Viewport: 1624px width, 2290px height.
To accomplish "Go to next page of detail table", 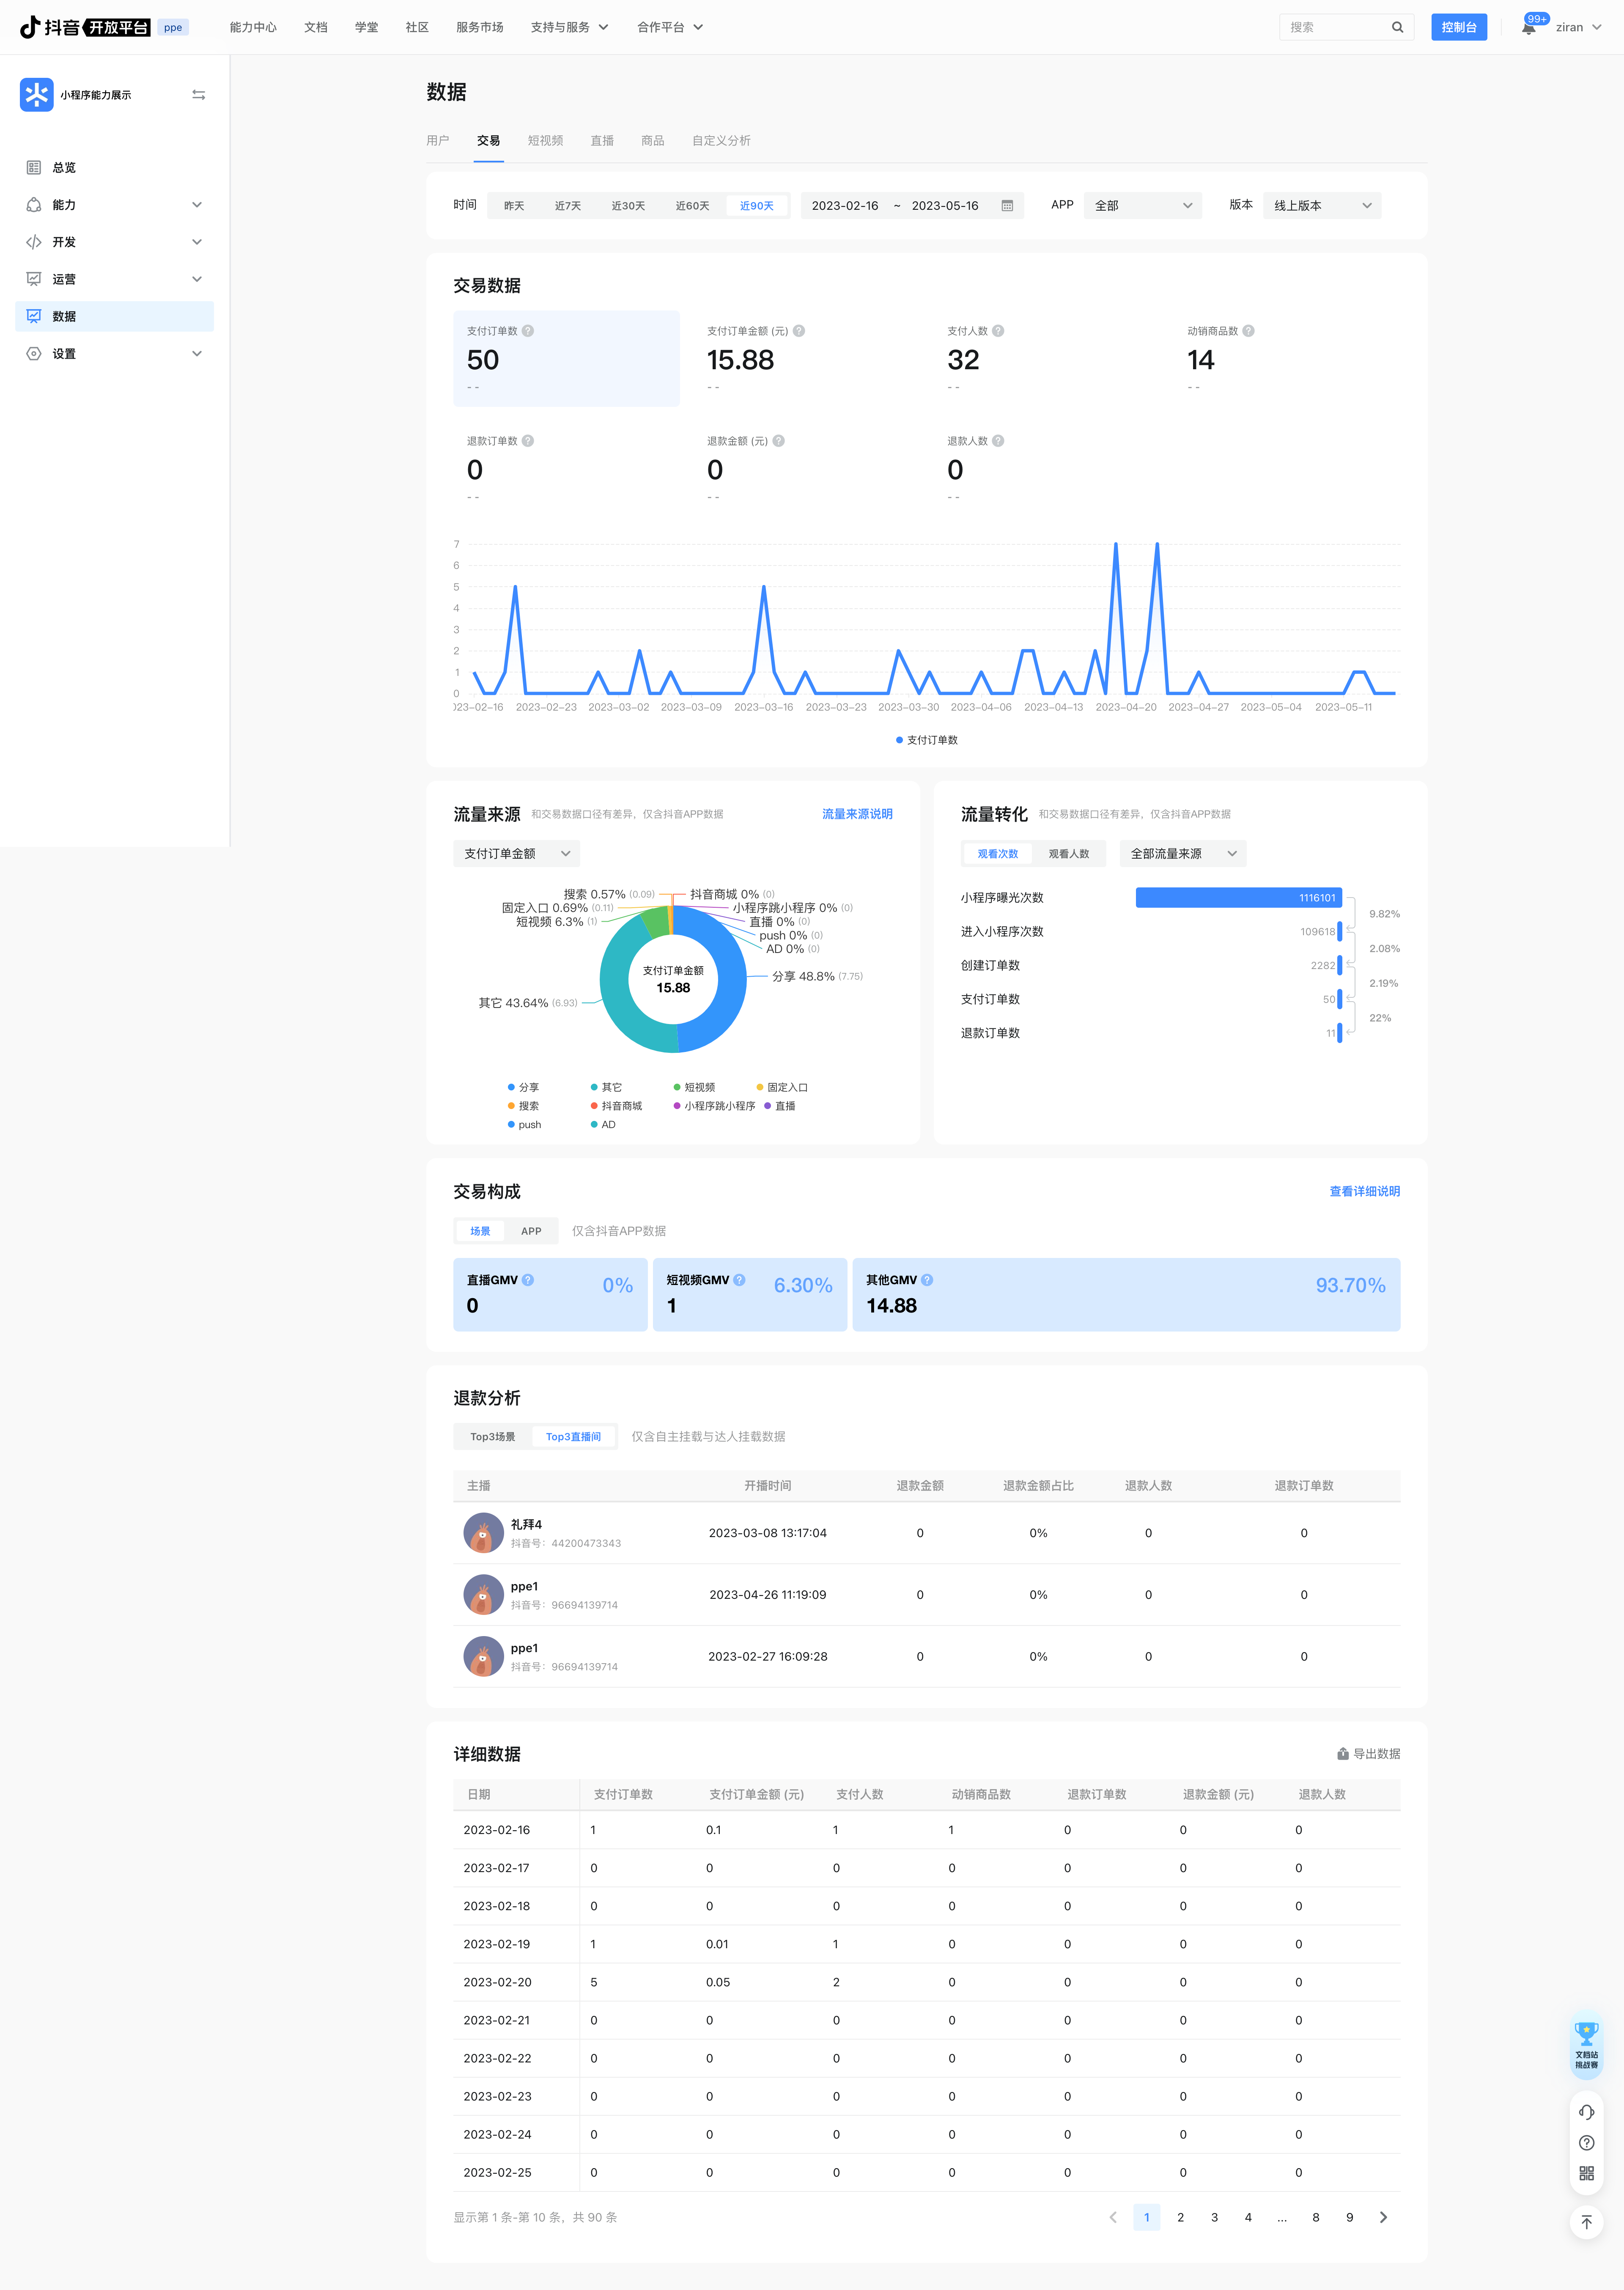I will (x=1383, y=2217).
